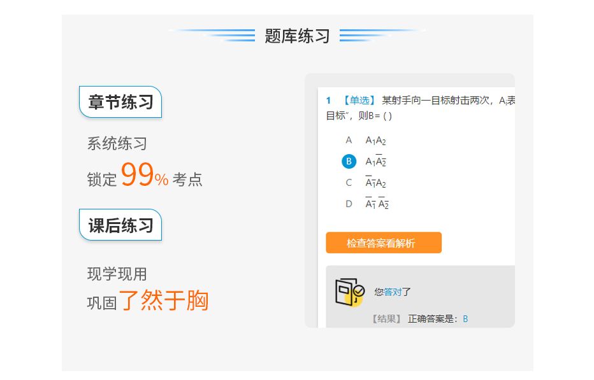The height and width of the screenshot is (380, 594).
Task: Click option B formula text
Action: point(375,161)
